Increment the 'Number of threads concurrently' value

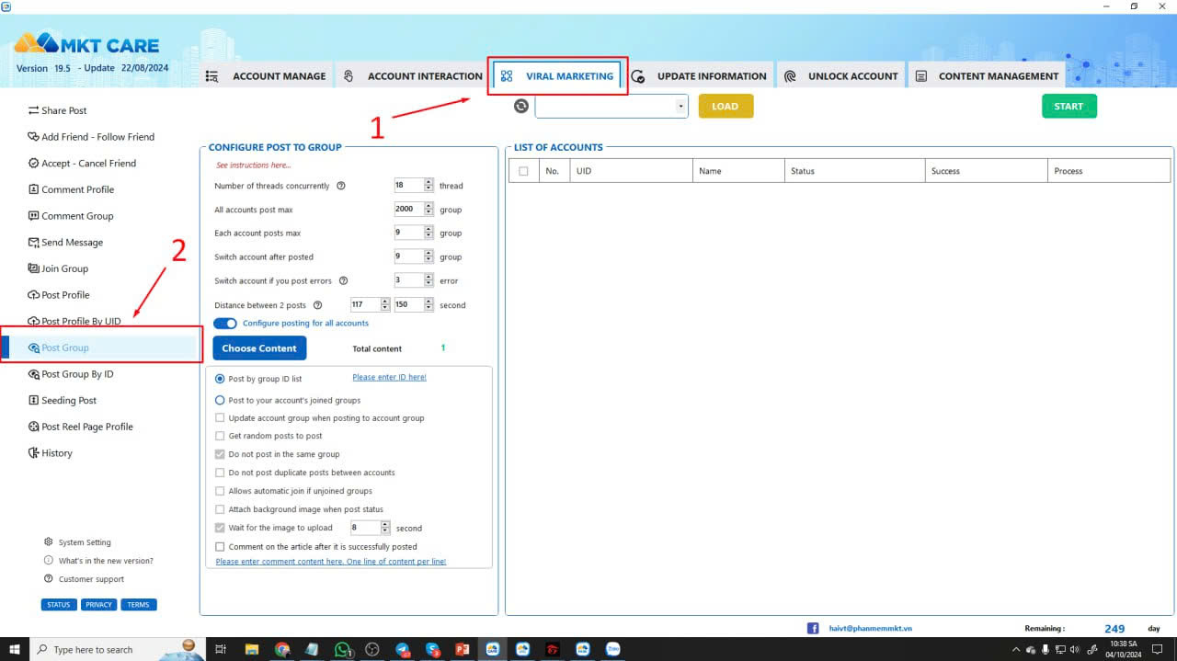429,181
